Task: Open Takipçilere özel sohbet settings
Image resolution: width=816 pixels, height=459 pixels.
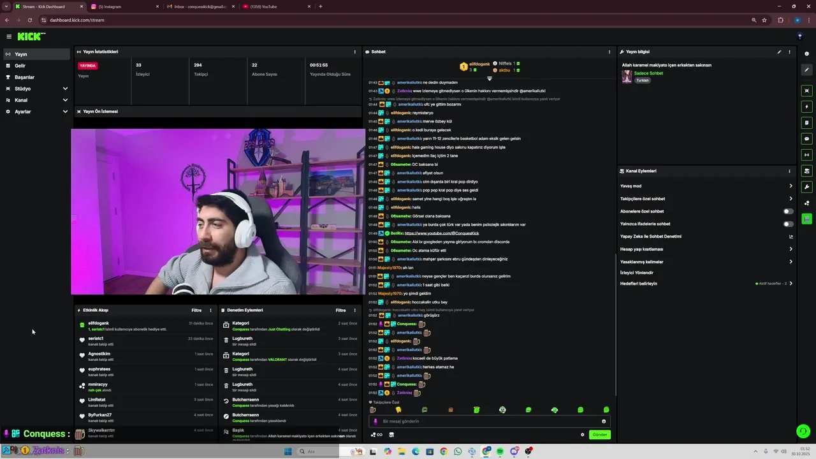Action: click(706, 198)
